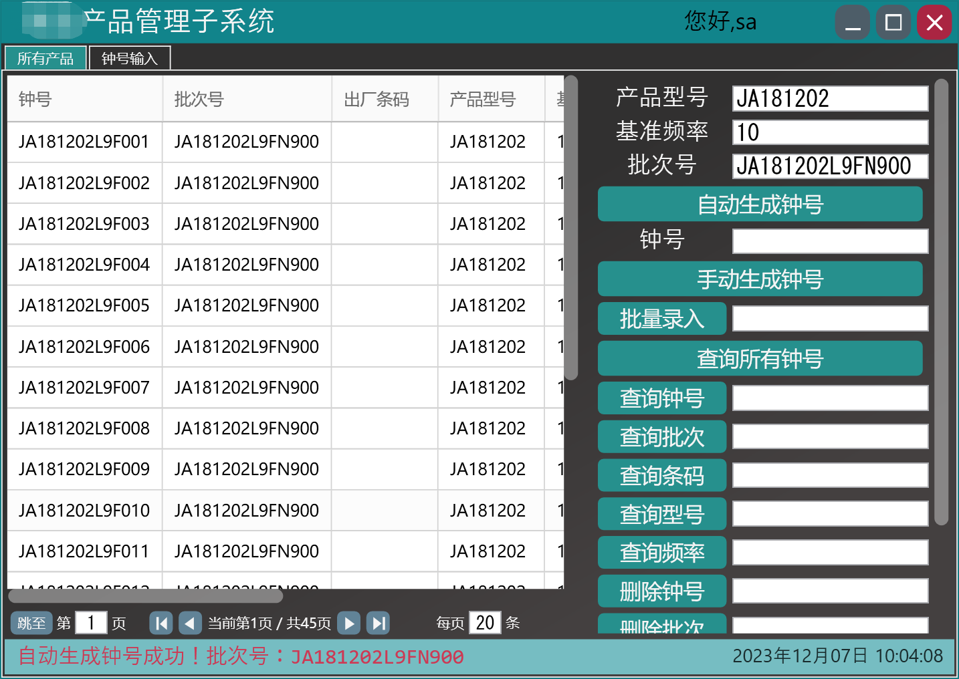This screenshot has width=959, height=679.
Task: Click the 批量录入 button
Action: [x=662, y=319]
